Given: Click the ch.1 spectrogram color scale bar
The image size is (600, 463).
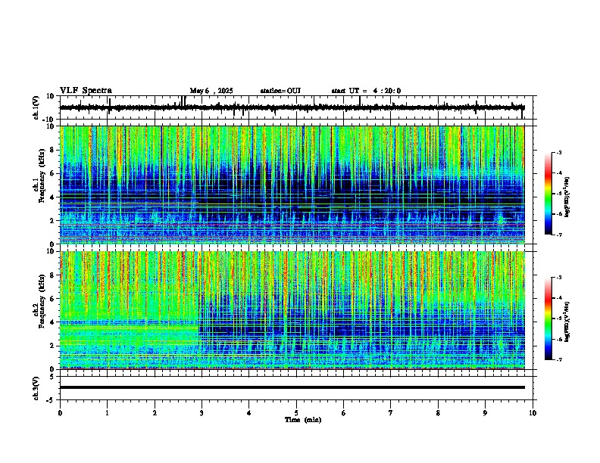Looking at the screenshot, I should (548, 194).
